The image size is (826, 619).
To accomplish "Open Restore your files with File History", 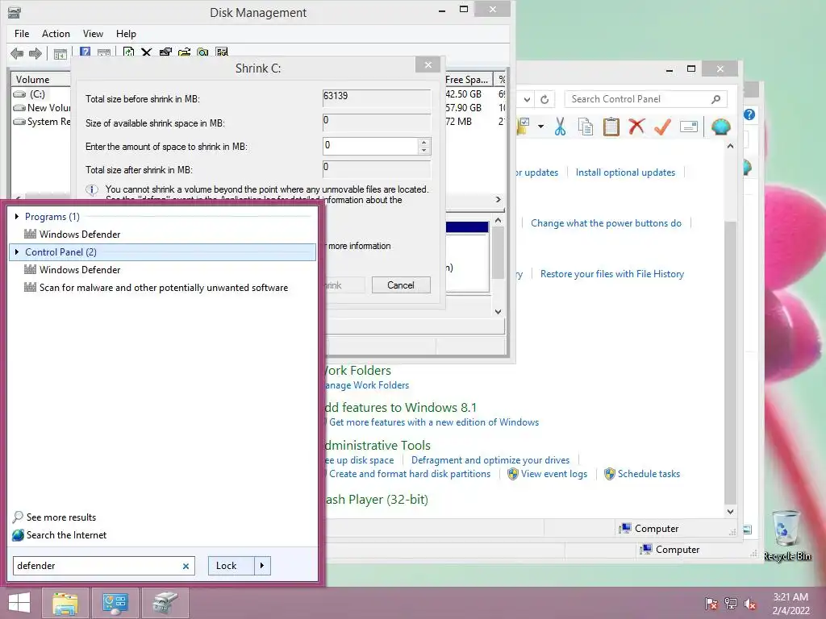I will point(612,274).
